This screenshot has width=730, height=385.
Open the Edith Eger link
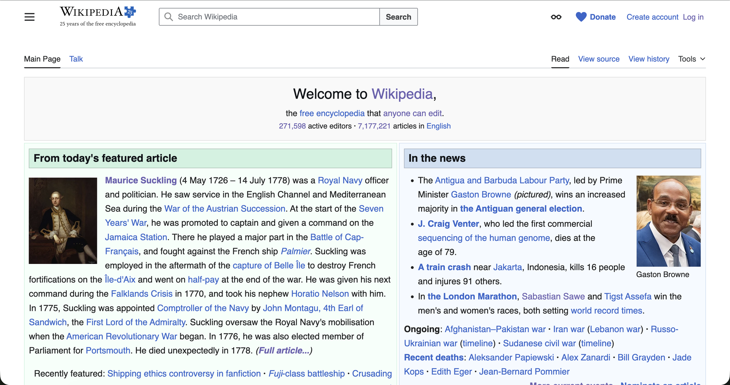click(451, 372)
